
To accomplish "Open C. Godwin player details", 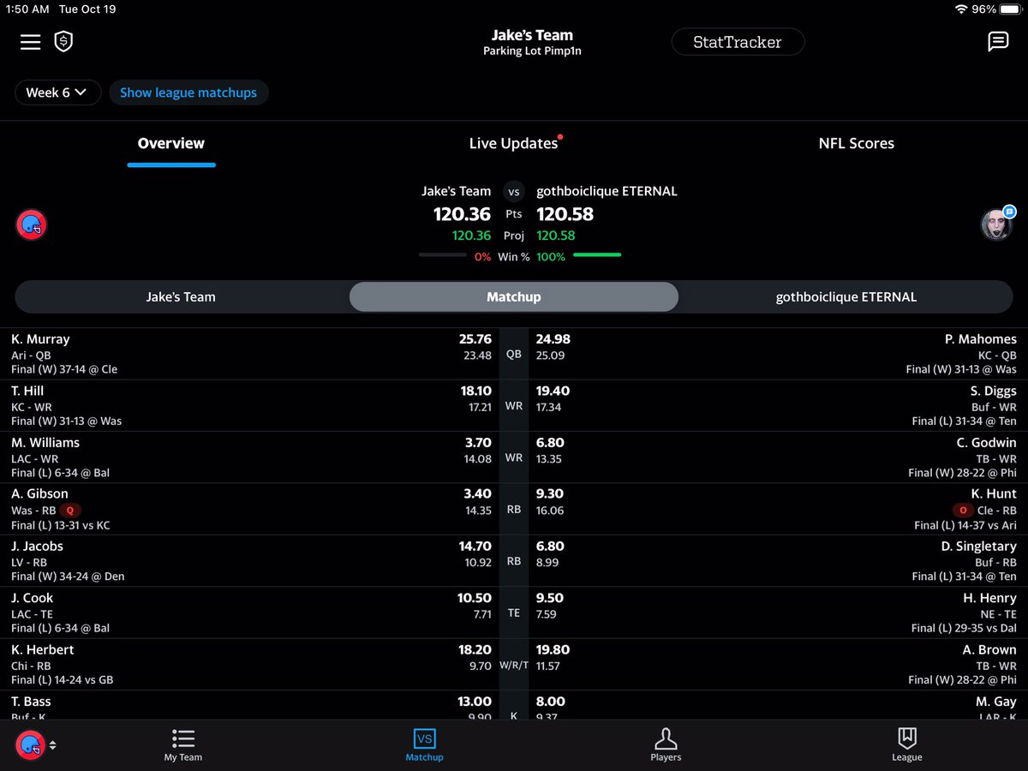I will click(987, 442).
